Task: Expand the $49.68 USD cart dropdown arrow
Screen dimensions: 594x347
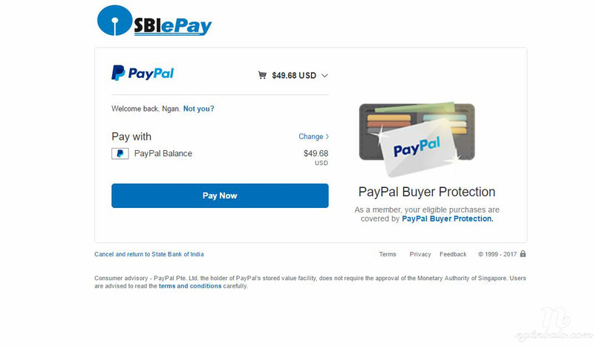Action: pyautogui.click(x=324, y=76)
